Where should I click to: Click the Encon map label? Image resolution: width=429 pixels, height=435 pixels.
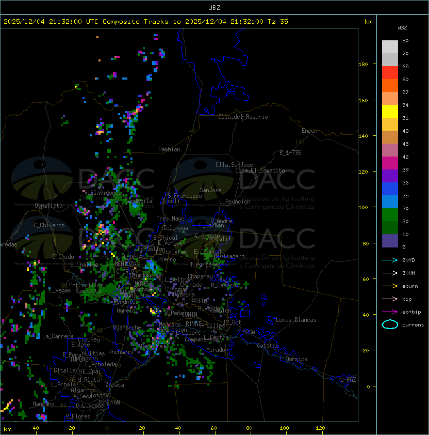[x=309, y=131]
